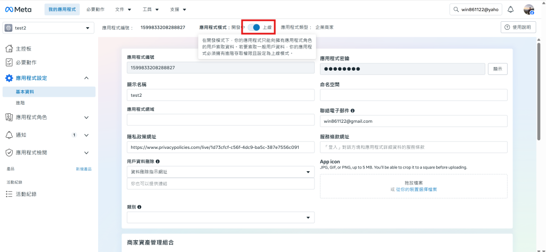The width and height of the screenshot is (546, 252).
Task: Click info icon beside 類別
Action: click(139, 207)
